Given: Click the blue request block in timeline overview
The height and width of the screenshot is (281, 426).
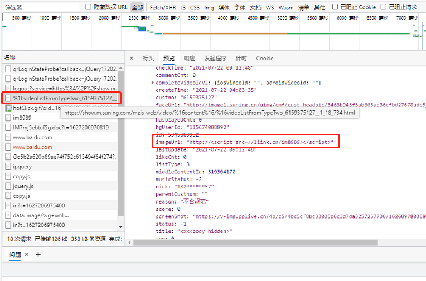Looking at the screenshot, I should pyautogui.click(x=142, y=28).
